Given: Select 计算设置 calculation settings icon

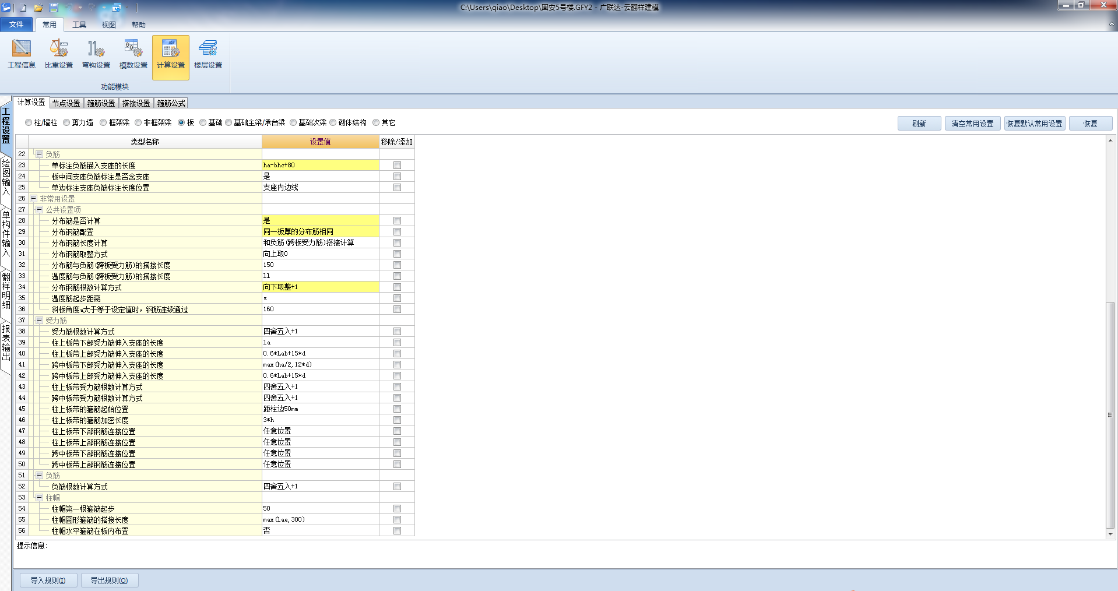Looking at the screenshot, I should point(171,57).
